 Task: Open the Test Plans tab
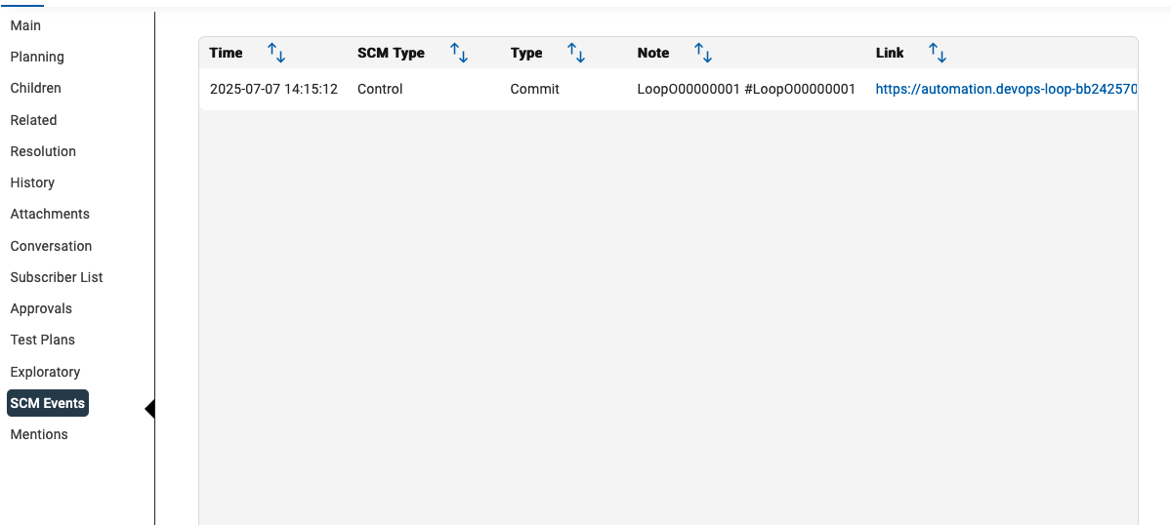point(43,340)
